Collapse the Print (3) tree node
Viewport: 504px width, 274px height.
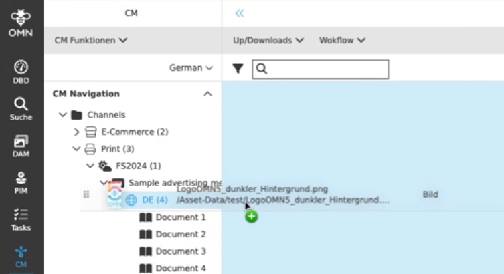point(76,148)
